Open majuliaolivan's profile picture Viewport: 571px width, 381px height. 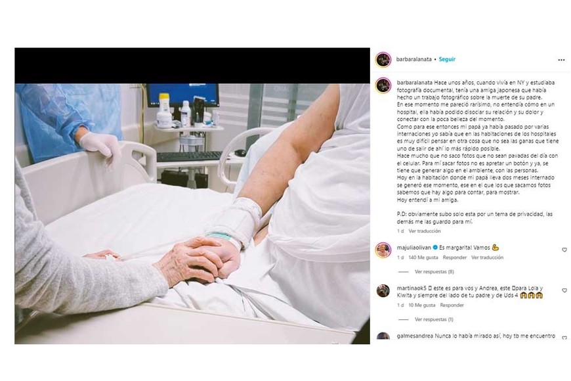[383, 250]
